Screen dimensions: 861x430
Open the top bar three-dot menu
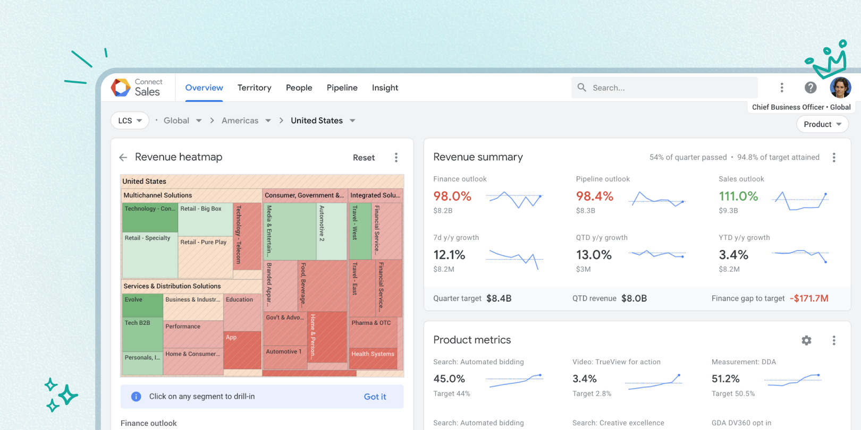click(x=781, y=88)
